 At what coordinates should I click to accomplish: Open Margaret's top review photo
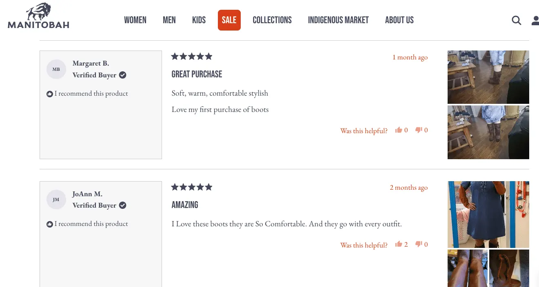click(488, 77)
